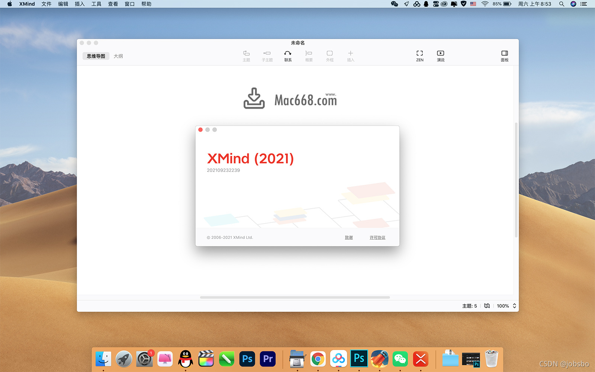
Task: Open Baidu Netdisk in the Dock
Action: coord(338,359)
